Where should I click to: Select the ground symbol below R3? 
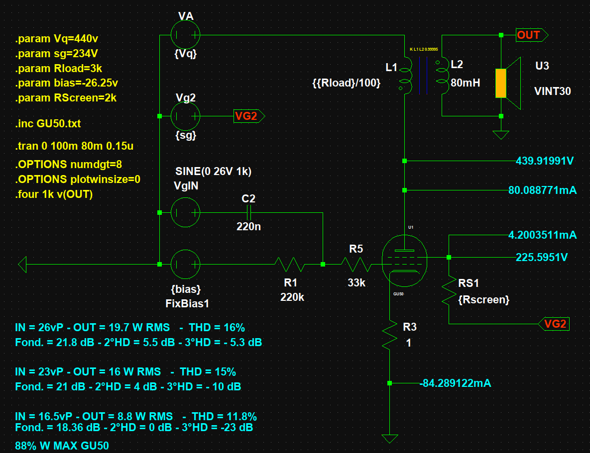(389, 439)
